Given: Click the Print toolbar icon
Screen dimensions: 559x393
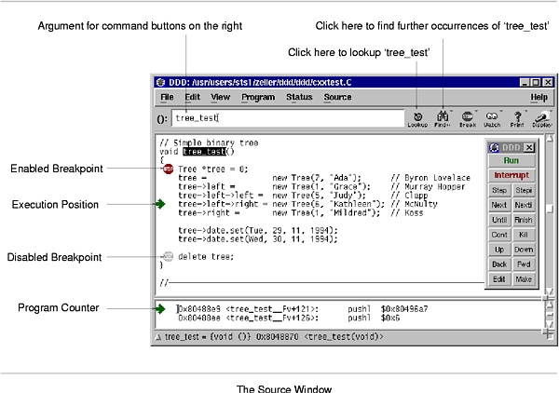Looking at the screenshot, I should tap(517, 117).
